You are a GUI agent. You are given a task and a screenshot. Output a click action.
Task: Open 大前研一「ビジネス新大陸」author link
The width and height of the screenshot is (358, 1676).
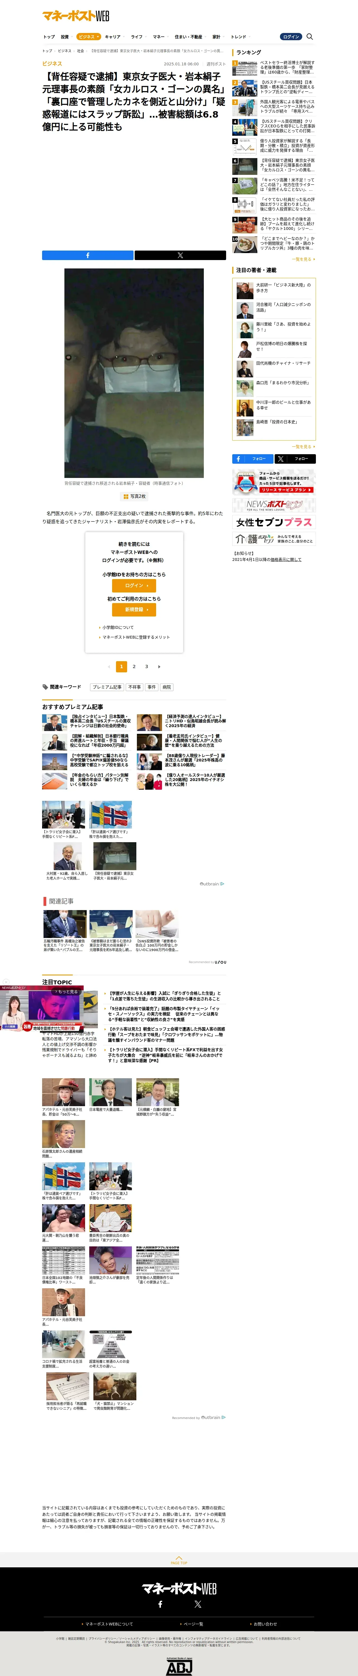click(x=283, y=288)
